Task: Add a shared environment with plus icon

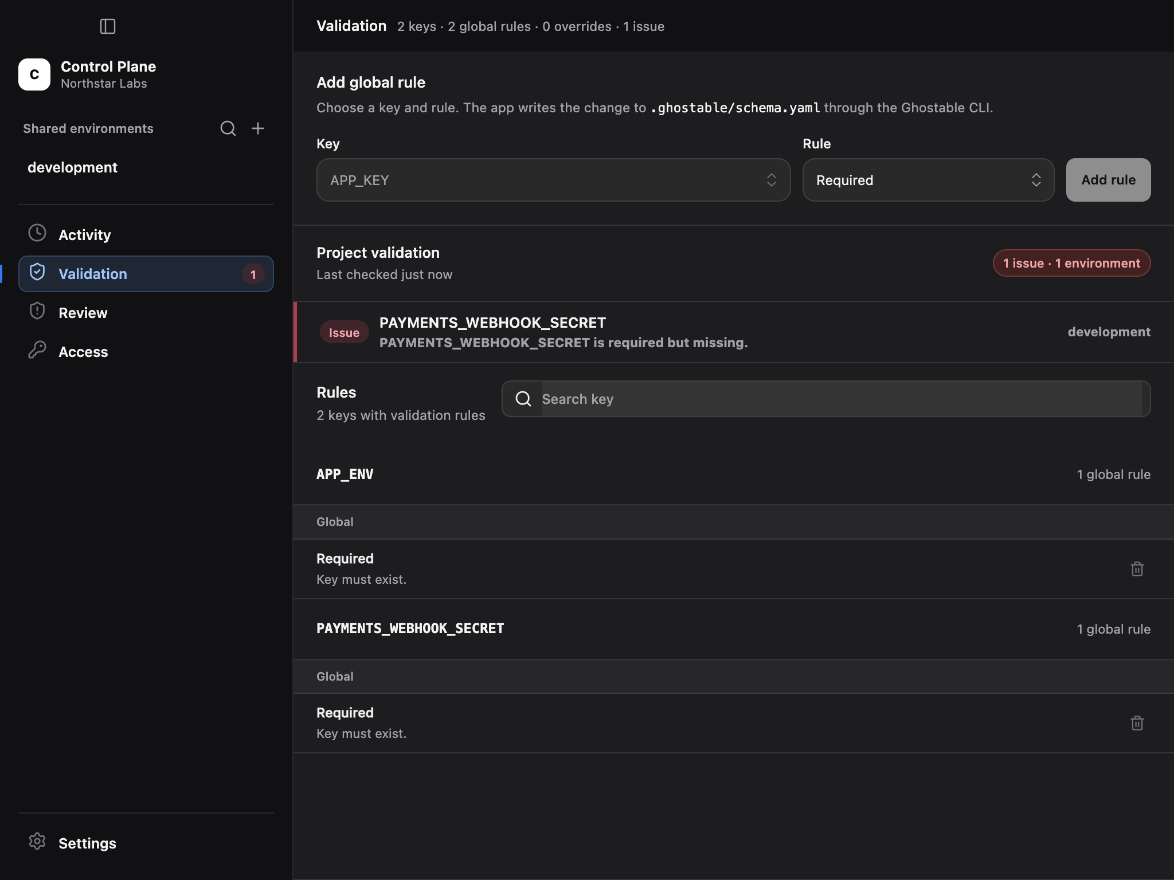Action: pyautogui.click(x=258, y=128)
